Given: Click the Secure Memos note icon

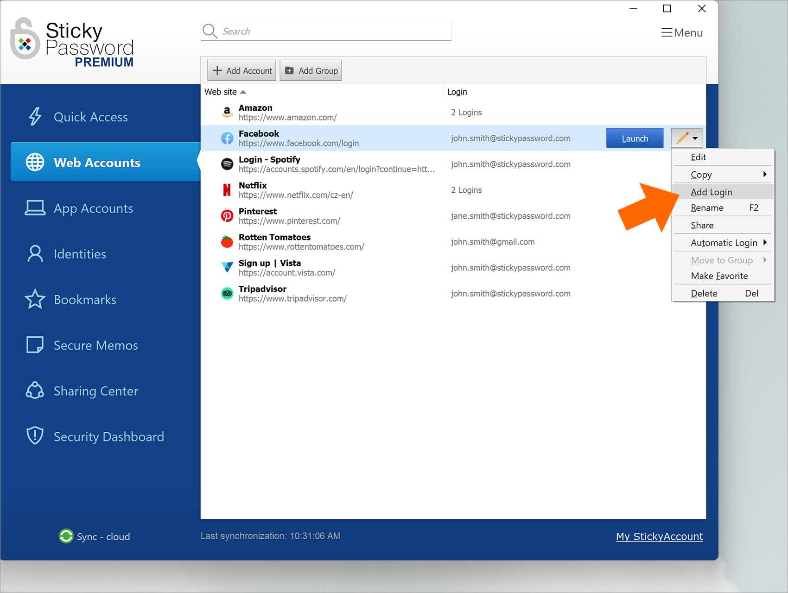Looking at the screenshot, I should click(35, 345).
